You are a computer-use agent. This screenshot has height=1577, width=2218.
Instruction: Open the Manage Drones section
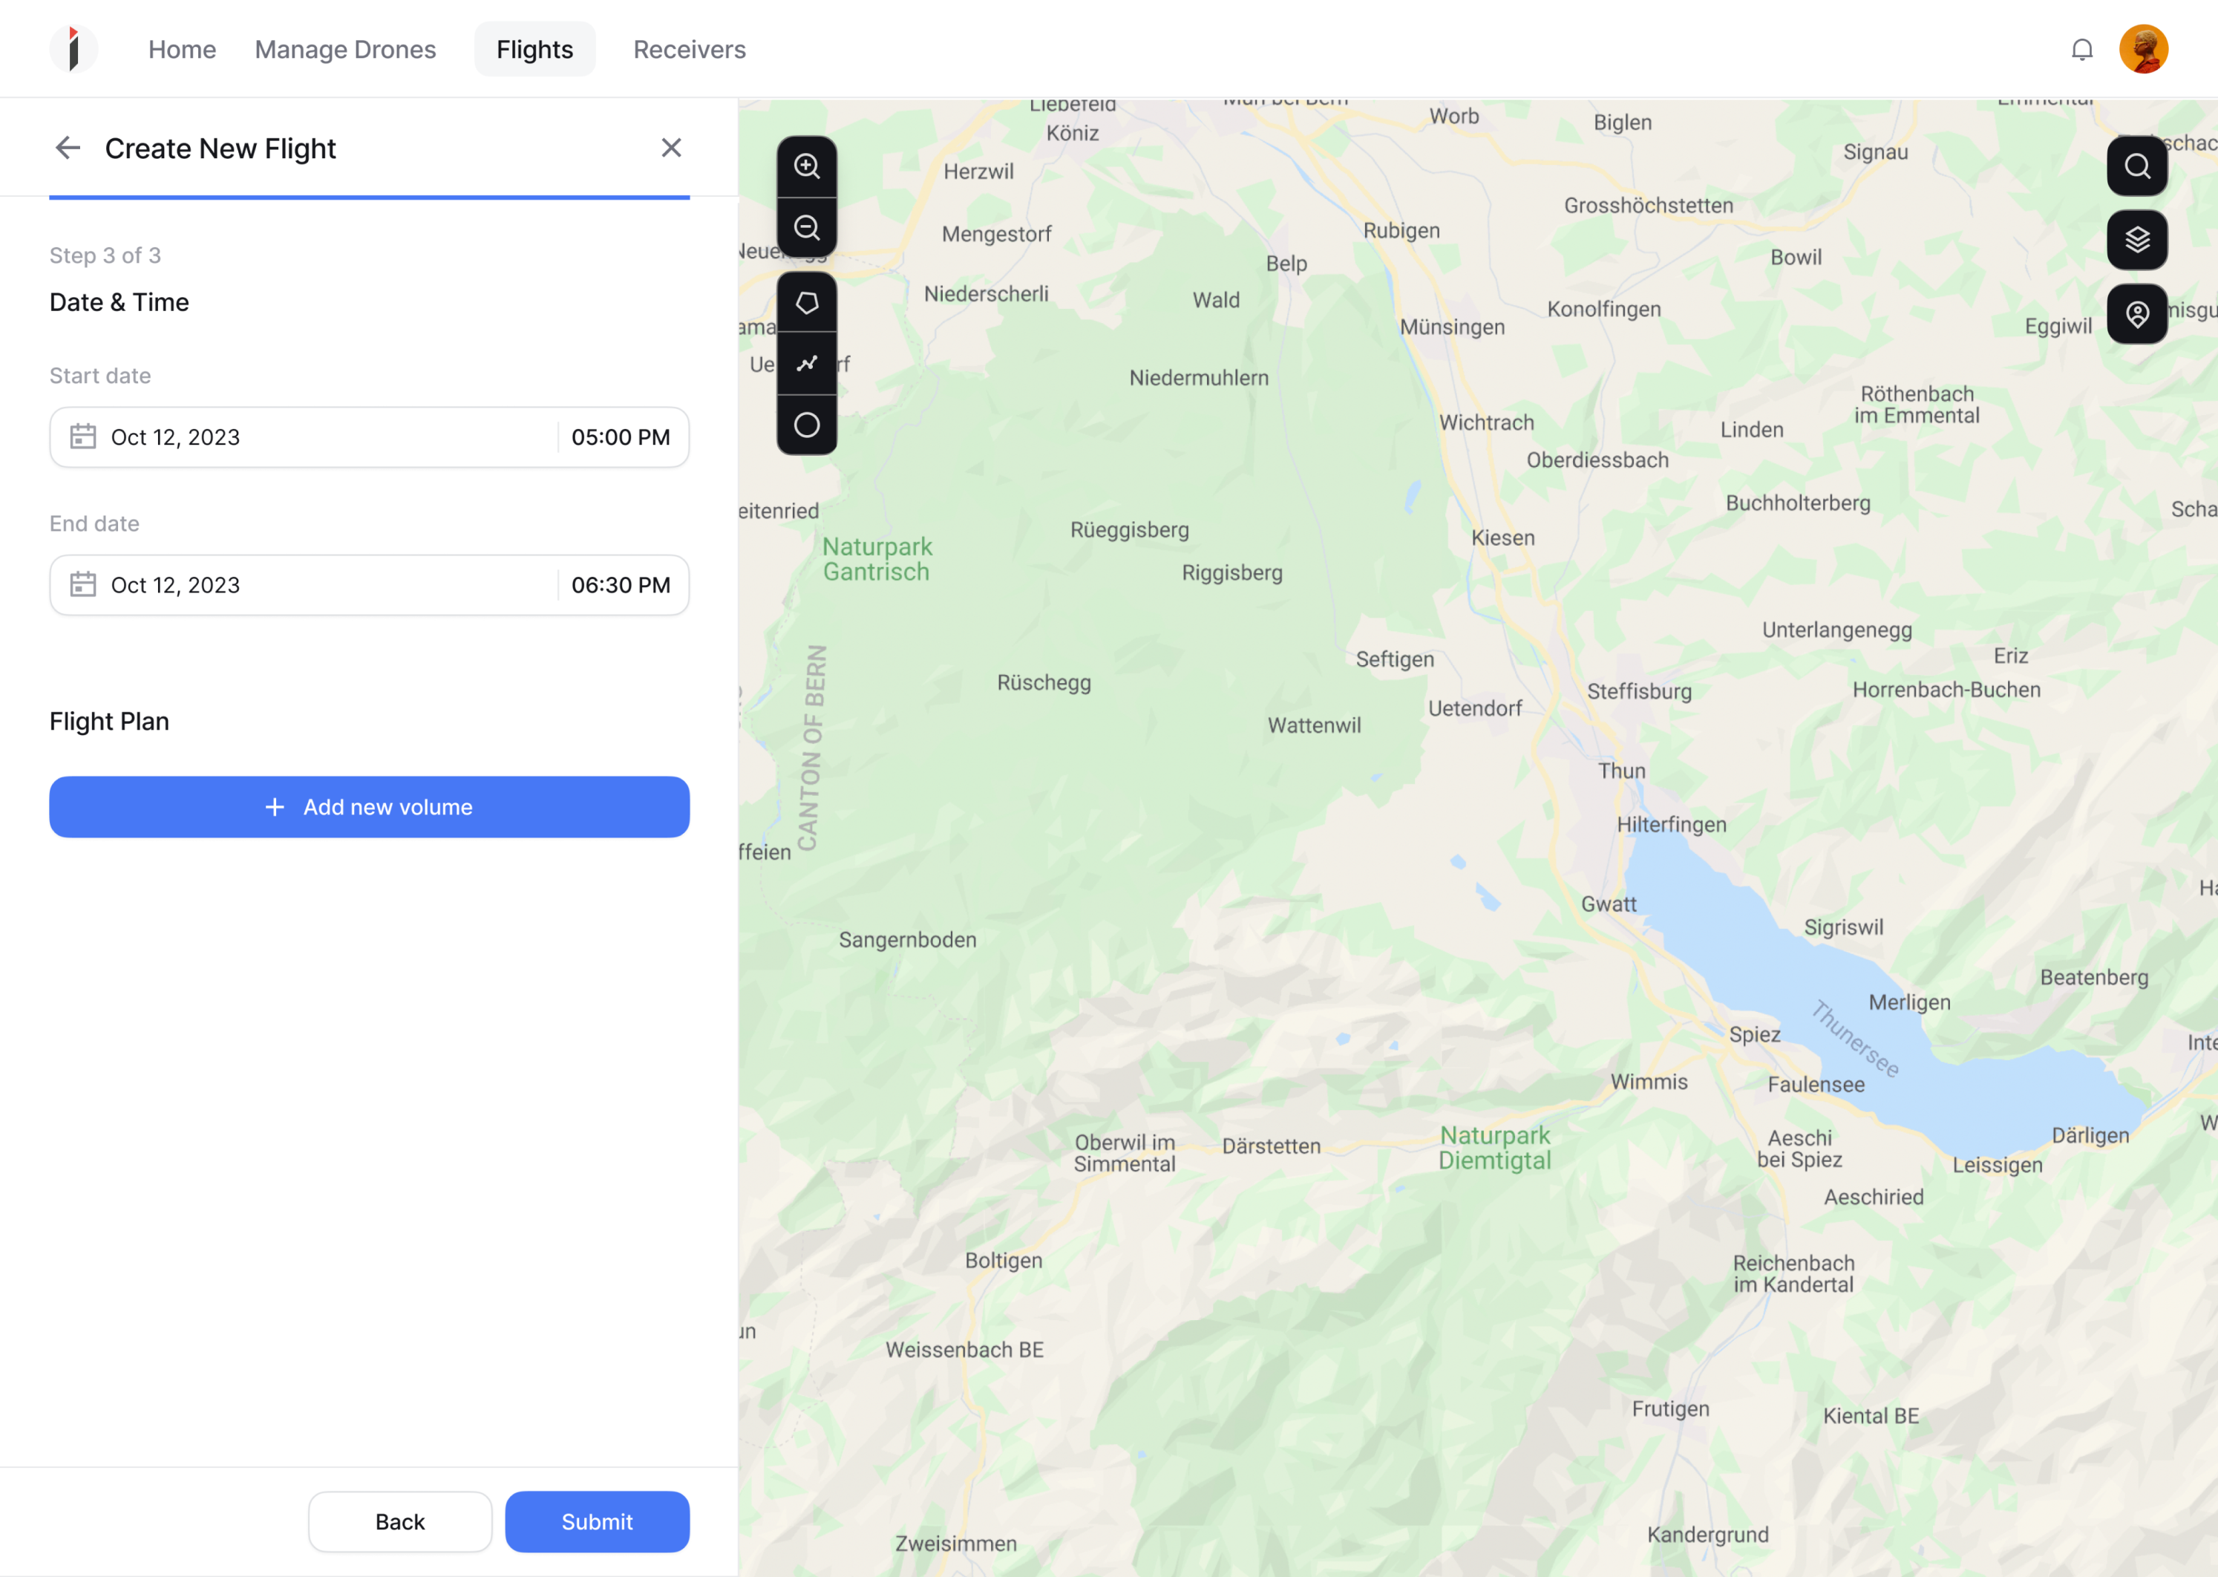click(344, 48)
